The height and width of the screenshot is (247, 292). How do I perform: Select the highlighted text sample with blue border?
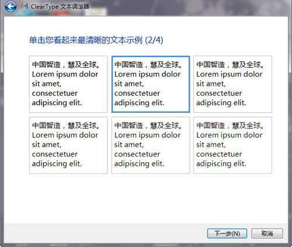pos(151,84)
